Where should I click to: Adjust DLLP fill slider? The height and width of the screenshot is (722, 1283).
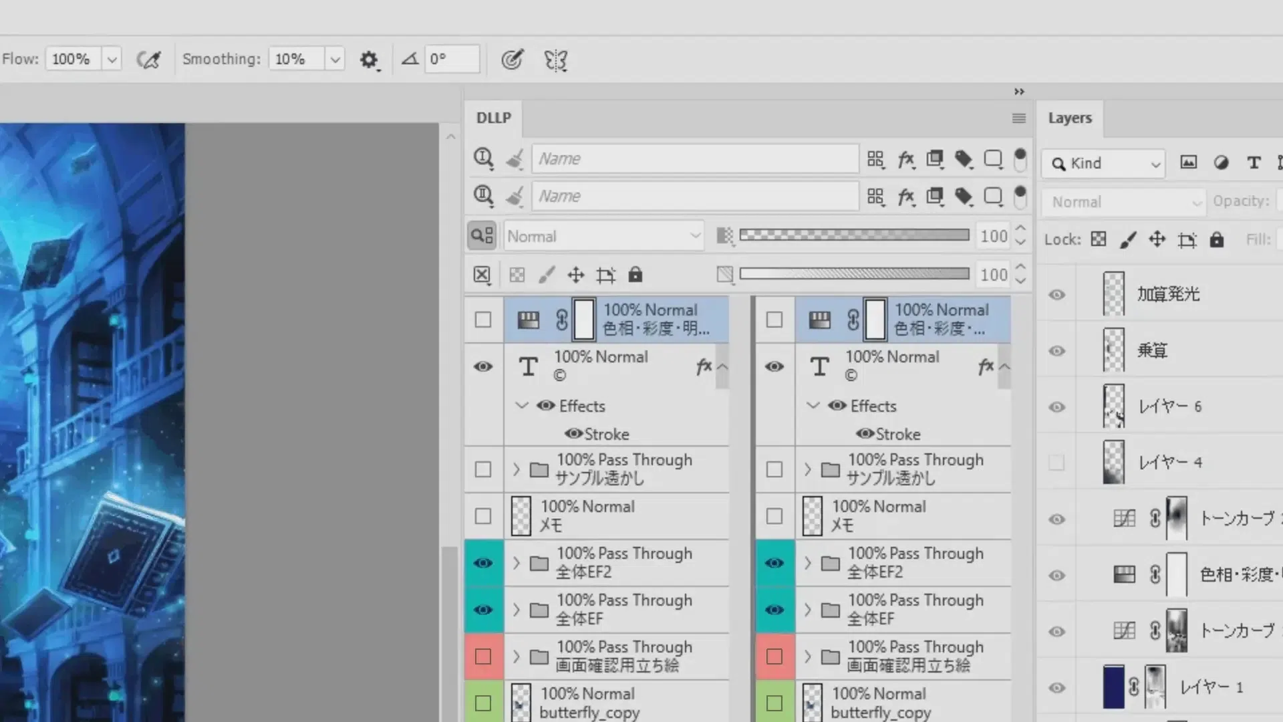(854, 273)
